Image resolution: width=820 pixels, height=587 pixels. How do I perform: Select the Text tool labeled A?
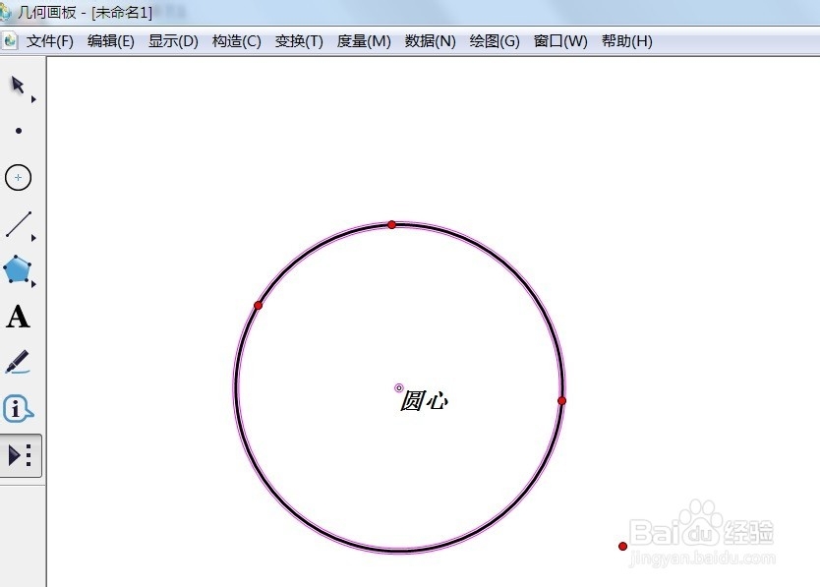tap(19, 317)
